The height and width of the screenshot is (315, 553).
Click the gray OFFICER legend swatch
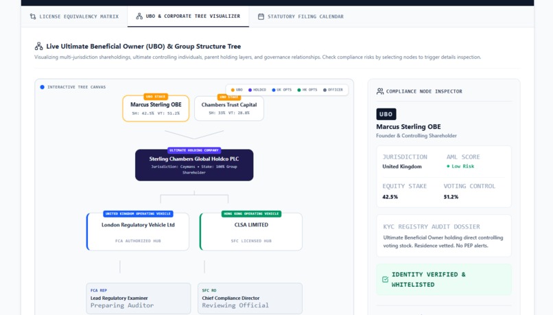click(325, 90)
